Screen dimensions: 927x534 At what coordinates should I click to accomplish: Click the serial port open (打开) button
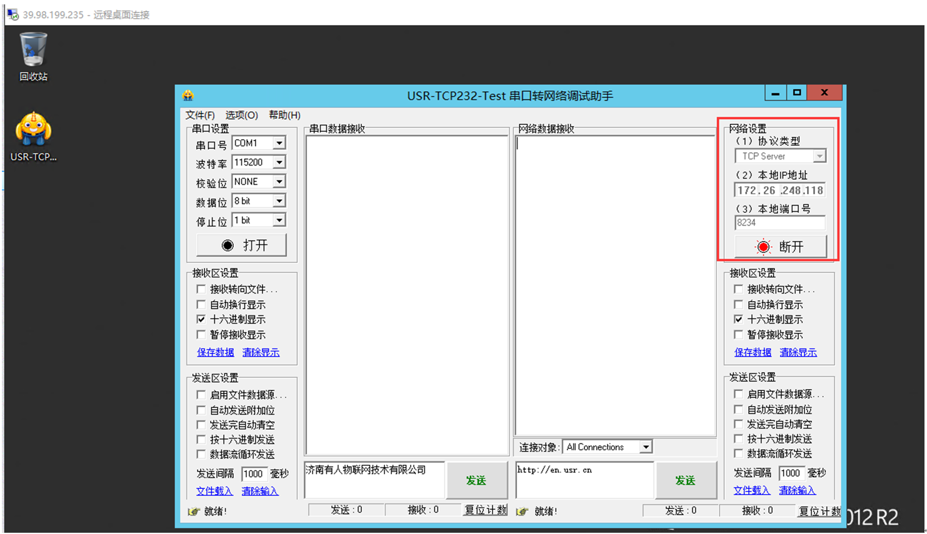[241, 245]
